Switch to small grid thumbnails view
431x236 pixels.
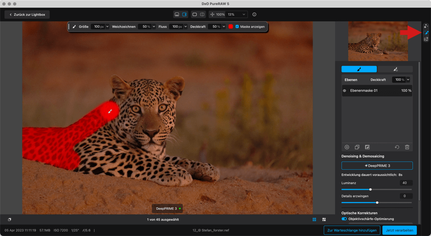[314, 220]
